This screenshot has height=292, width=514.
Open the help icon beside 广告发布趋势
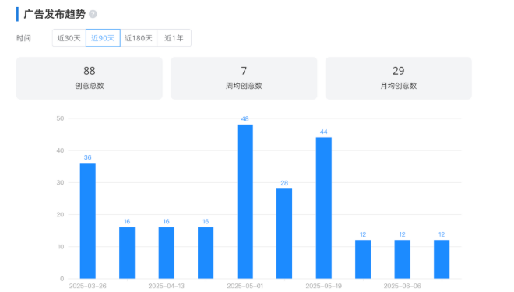click(x=93, y=14)
